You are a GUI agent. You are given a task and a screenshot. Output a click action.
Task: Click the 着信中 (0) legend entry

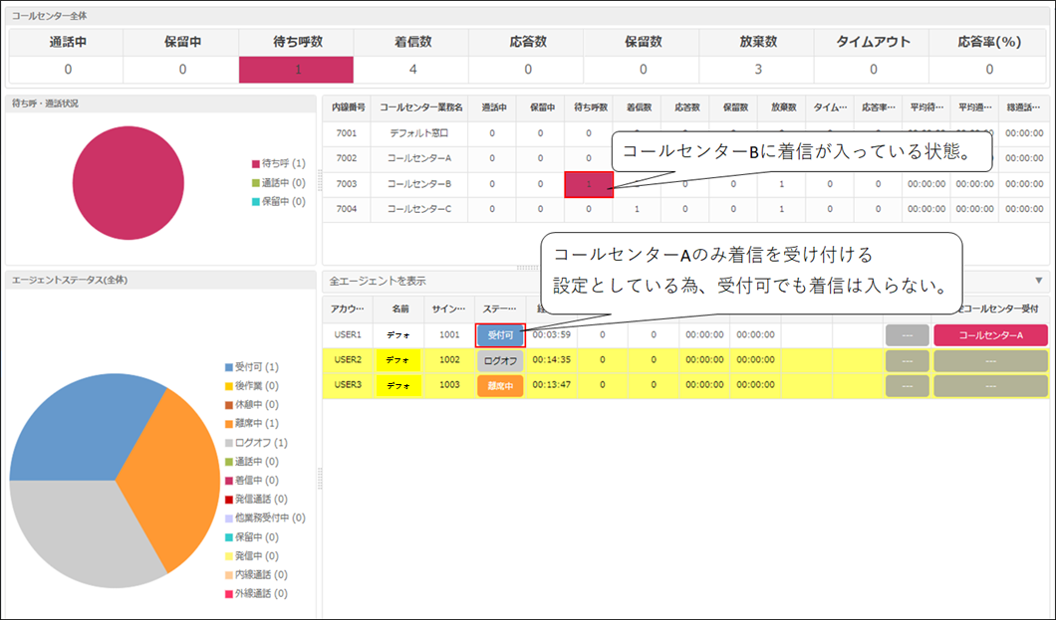(252, 480)
